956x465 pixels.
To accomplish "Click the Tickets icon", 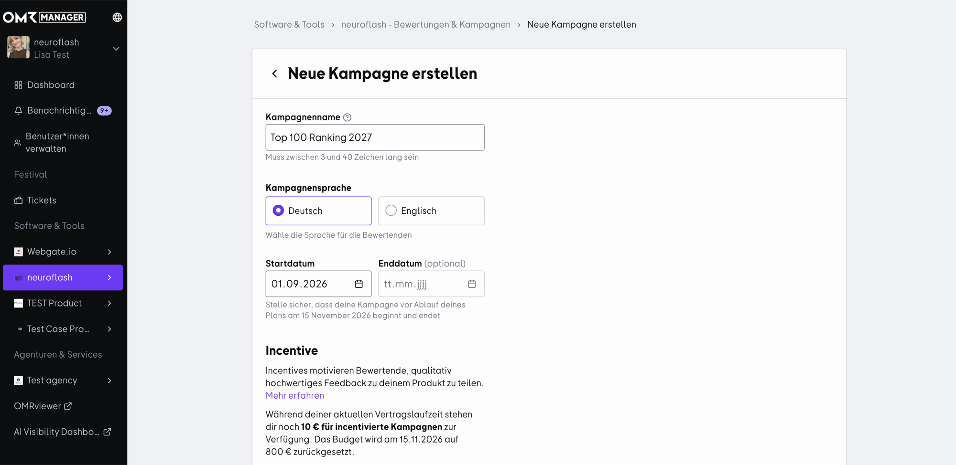I will 18,201.
